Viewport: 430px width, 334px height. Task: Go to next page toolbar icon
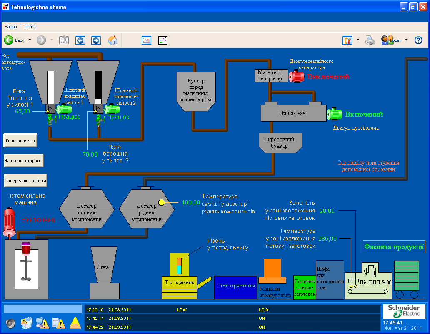coord(96,40)
